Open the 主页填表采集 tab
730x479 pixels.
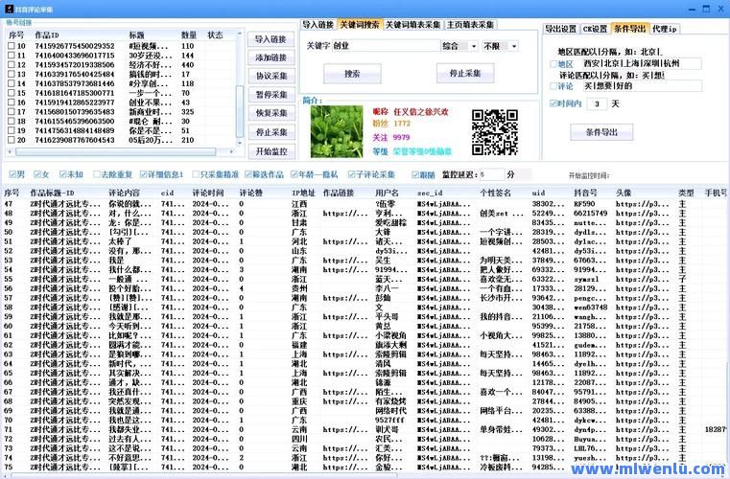(470, 25)
